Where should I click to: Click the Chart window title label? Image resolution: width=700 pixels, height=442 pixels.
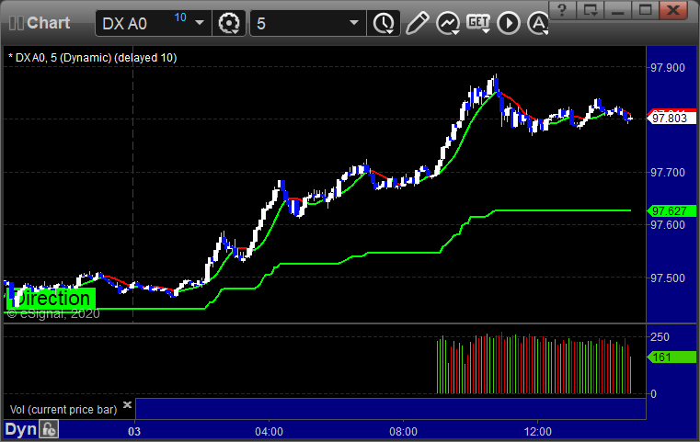tap(48, 23)
